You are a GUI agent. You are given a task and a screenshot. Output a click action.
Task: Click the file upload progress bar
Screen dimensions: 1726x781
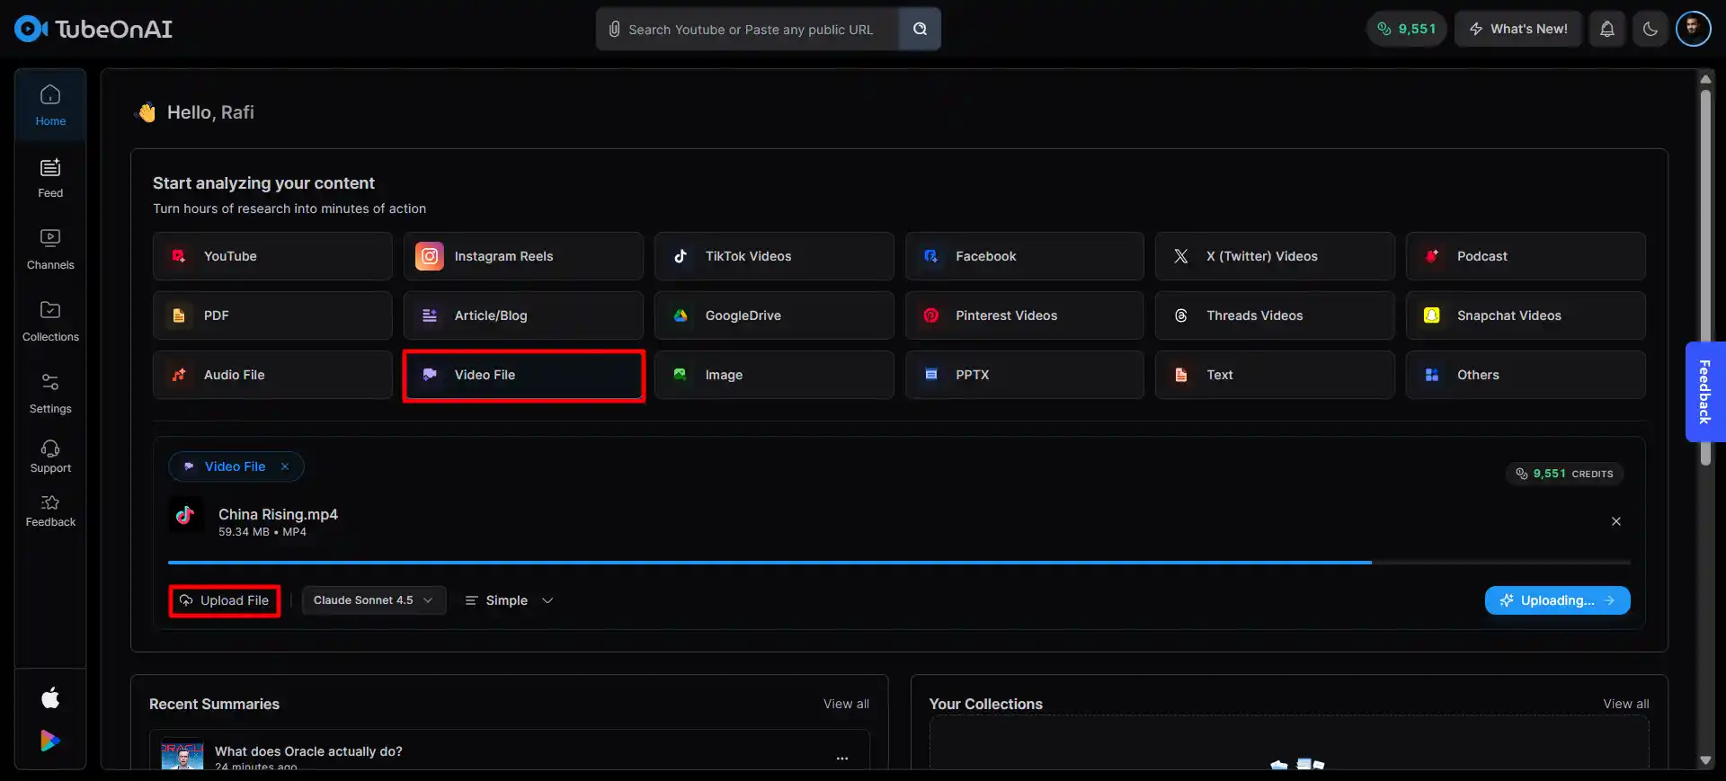click(899, 563)
